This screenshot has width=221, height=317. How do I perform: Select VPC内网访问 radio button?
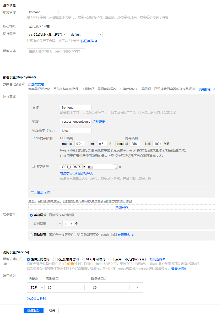point(84,259)
